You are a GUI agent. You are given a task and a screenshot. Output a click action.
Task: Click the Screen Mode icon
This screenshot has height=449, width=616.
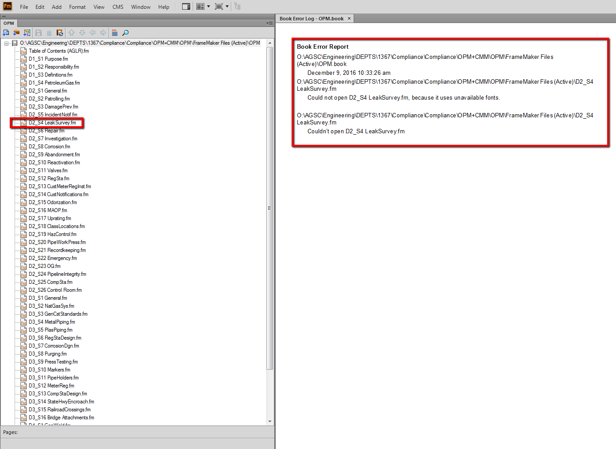(219, 7)
